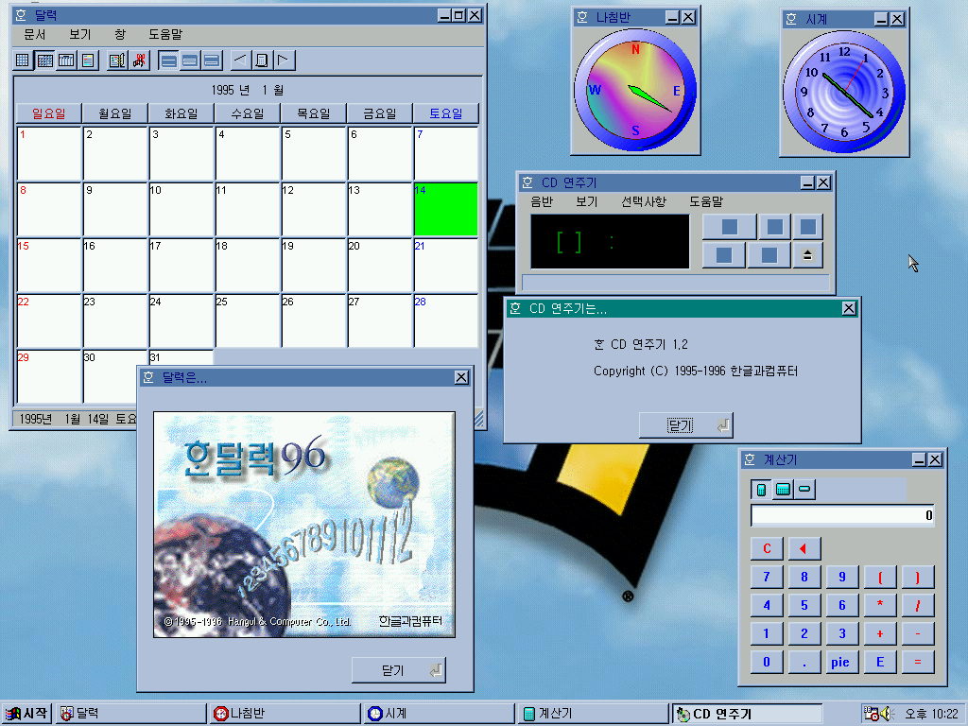968x726 pixels.
Task: Toggle the first blue card layout button
Action: 168,60
